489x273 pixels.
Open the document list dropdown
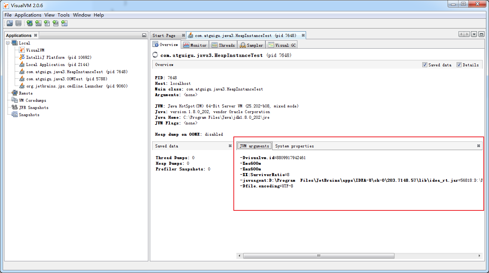click(474, 34)
